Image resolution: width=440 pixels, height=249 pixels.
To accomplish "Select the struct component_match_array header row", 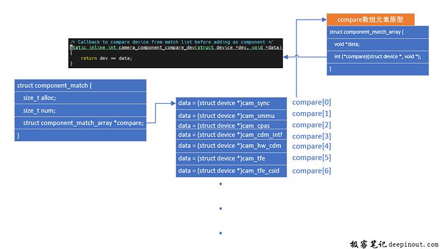I will point(378,32).
